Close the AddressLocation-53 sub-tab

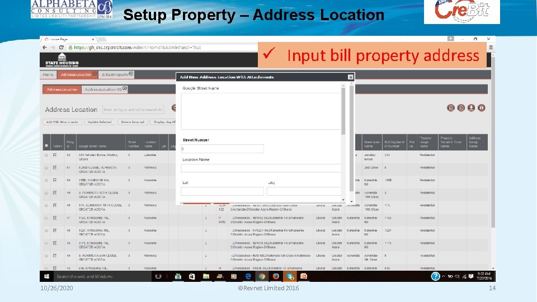[125, 88]
